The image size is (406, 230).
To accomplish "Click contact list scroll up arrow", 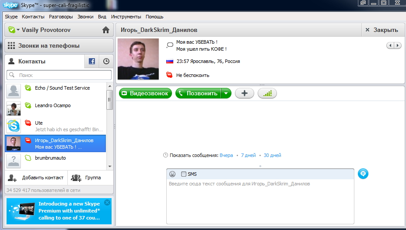I will click(110, 86).
